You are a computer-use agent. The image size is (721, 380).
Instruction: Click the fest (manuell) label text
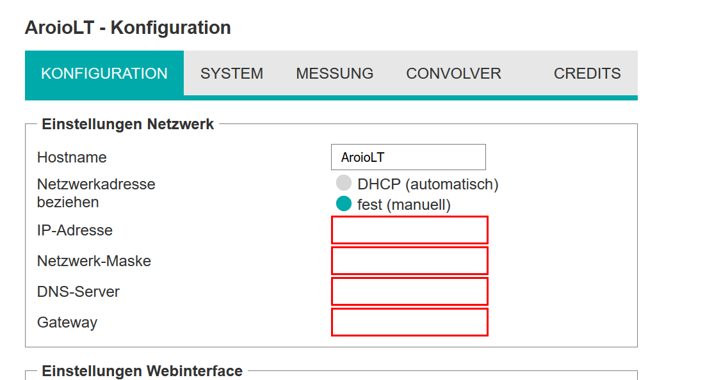pyautogui.click(x=404, y=205)
